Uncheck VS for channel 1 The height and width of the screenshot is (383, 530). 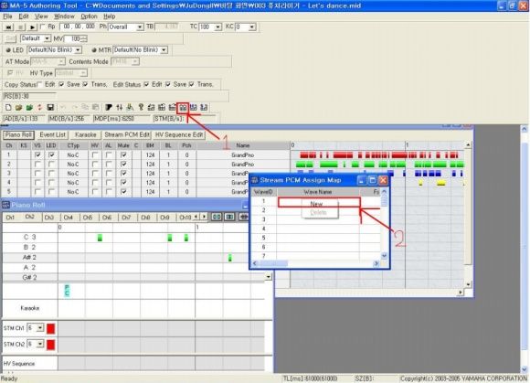coord(37,154)
